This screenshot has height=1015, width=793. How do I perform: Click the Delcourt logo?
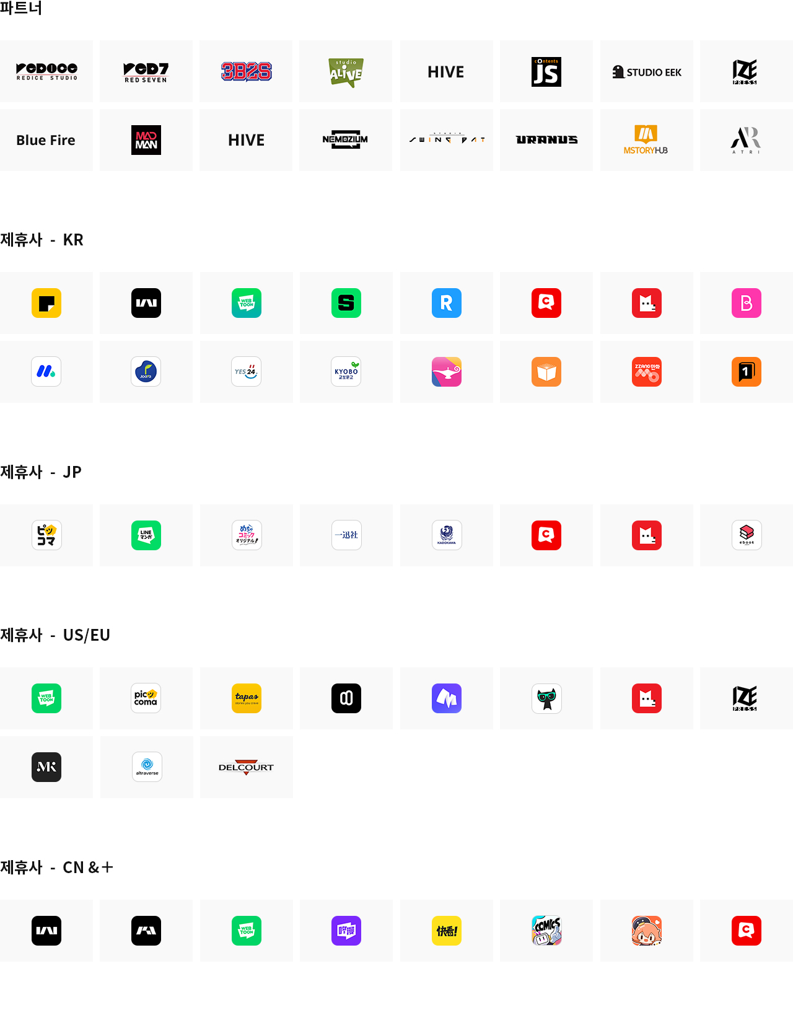pyautogui.click(x=246, y=767)
